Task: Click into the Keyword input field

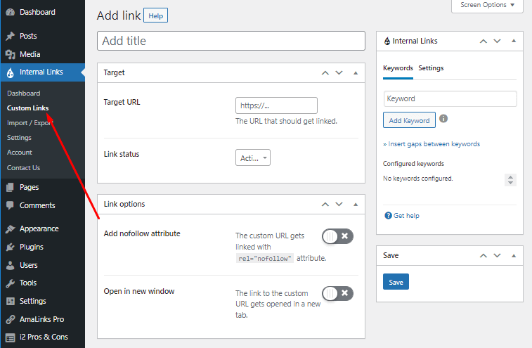Action: point(450,99)
